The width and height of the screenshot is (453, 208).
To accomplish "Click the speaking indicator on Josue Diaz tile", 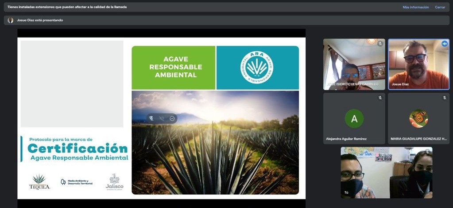I will pyautogui.click(x=444, y=44).
